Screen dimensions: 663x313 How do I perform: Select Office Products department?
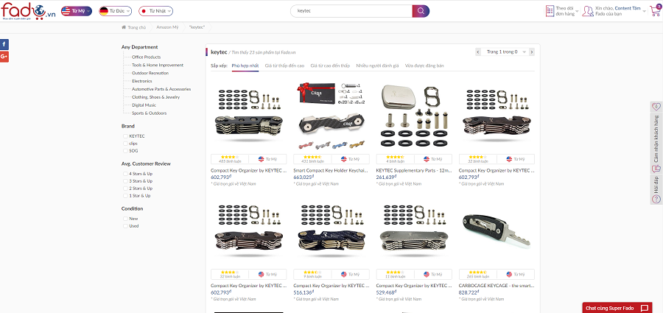[146, 57]
